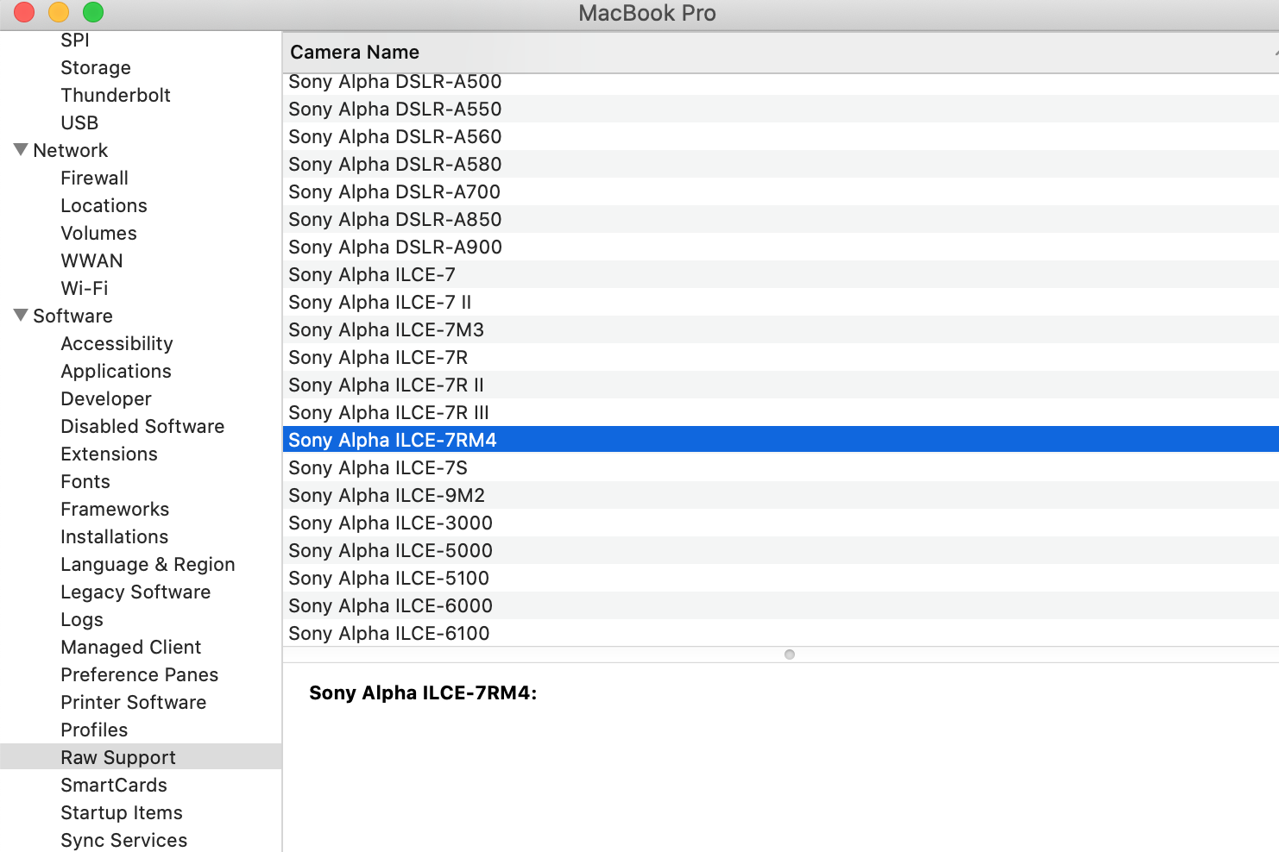Open Logs in the sidebar
This screenshot has height=852, width=1279.
(x=82, y=619)
